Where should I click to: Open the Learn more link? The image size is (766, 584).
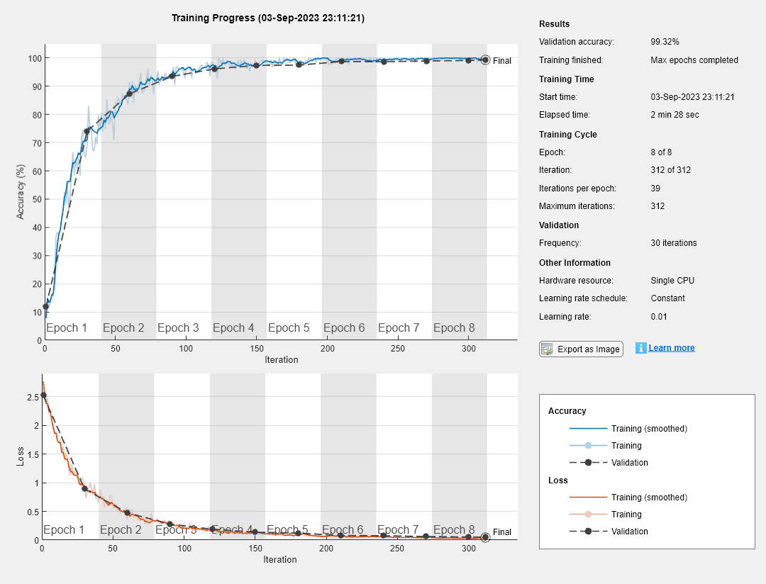pos(671,348)
